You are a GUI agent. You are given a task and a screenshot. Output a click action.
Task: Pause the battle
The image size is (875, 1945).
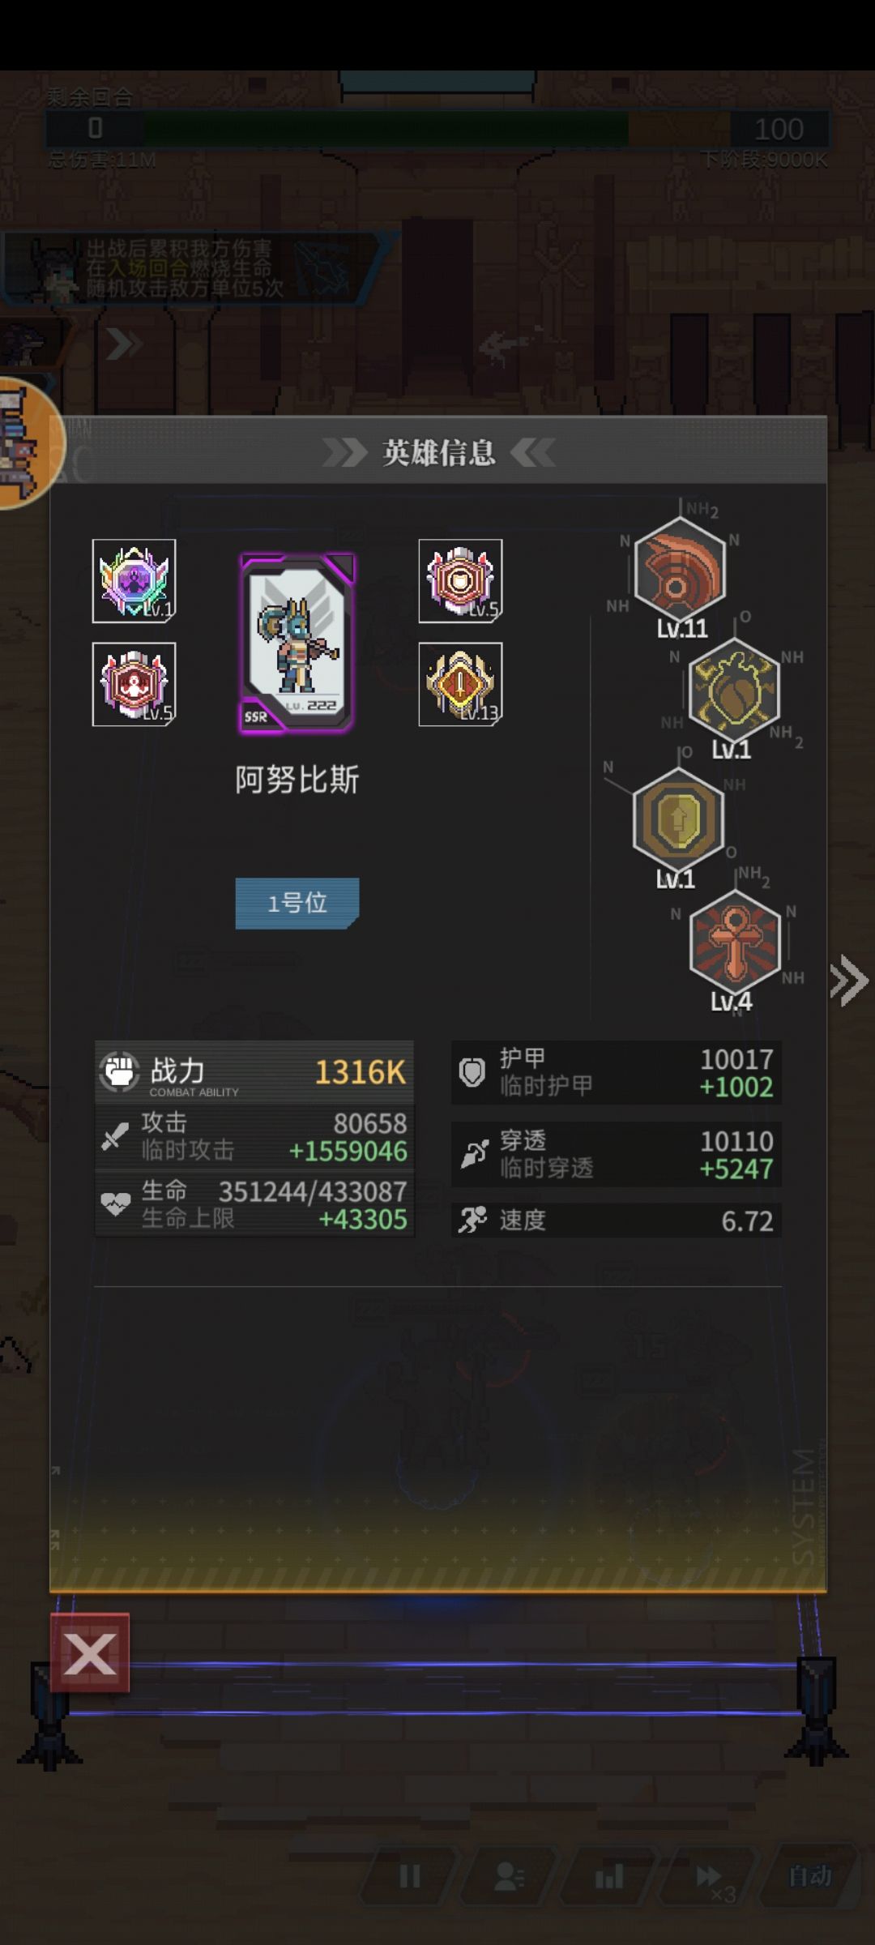pyautogui.click(x=410, y=1875)
